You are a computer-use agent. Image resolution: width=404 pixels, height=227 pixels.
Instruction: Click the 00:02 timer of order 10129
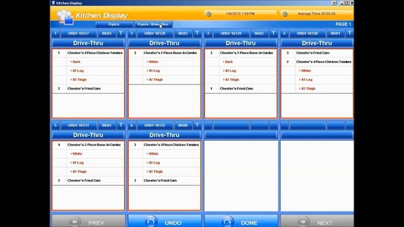(x=259, y=33)
